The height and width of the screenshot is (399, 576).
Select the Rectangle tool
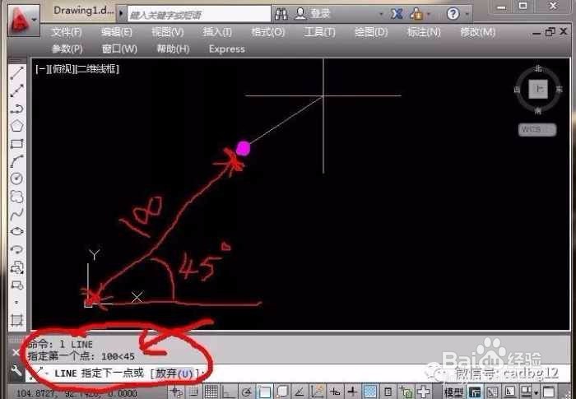click(x=17, y=144)
